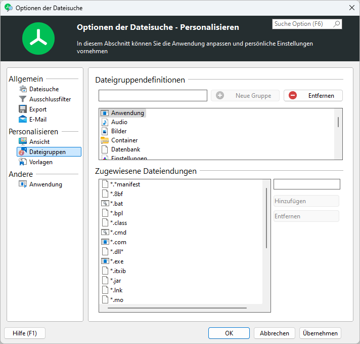Image resolution: width=360 pixels, height=344 pixels.
Task: Click the Datenbank group file icon
Action: pyautogui.click(x=105, y=149)
